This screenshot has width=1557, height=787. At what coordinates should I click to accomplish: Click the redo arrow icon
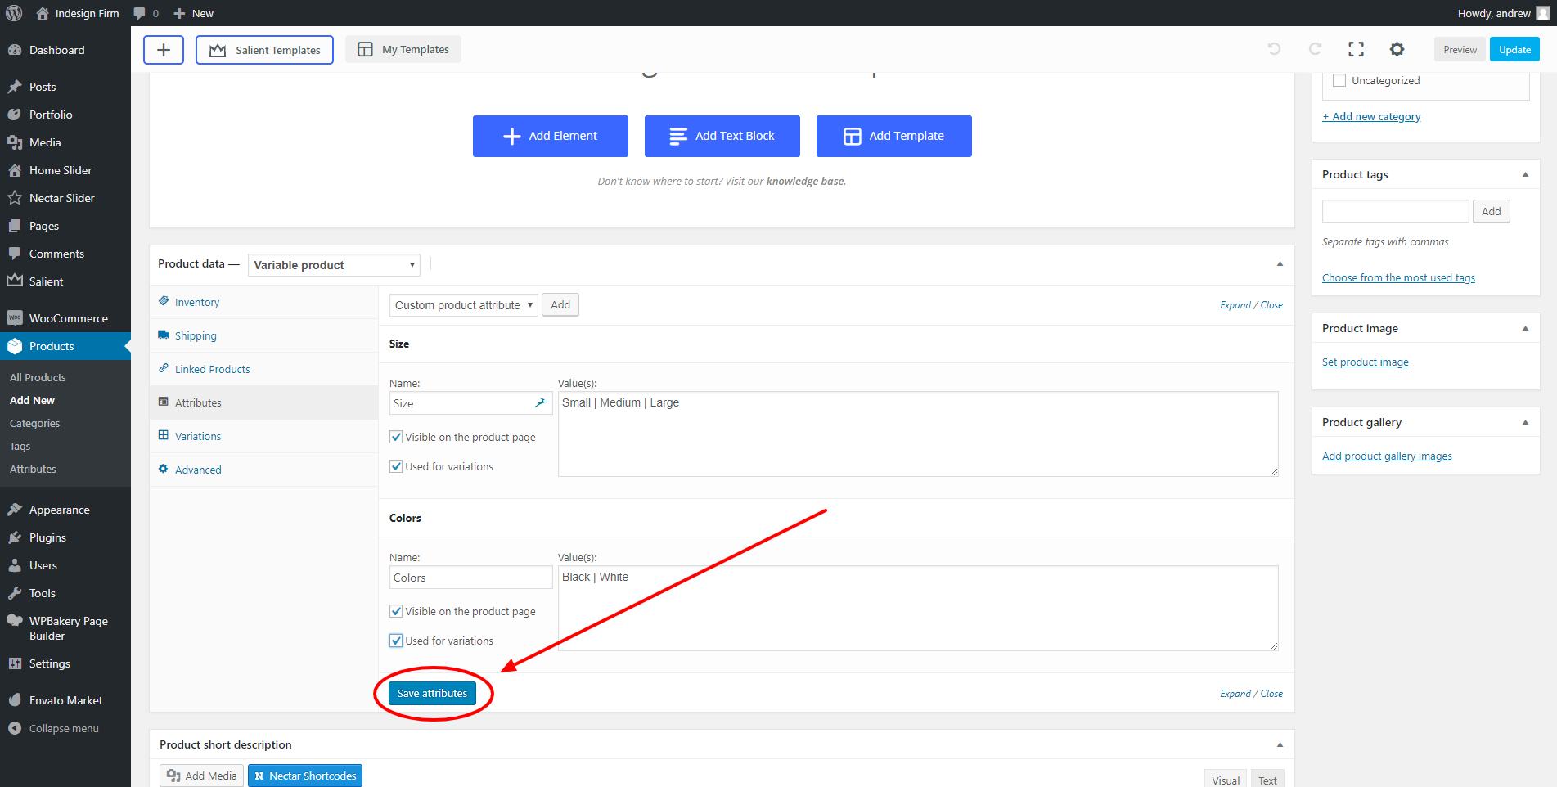coord(1315,49)
